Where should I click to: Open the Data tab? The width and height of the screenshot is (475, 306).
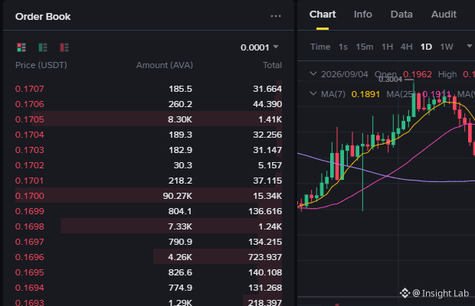[x=401, y=15]
